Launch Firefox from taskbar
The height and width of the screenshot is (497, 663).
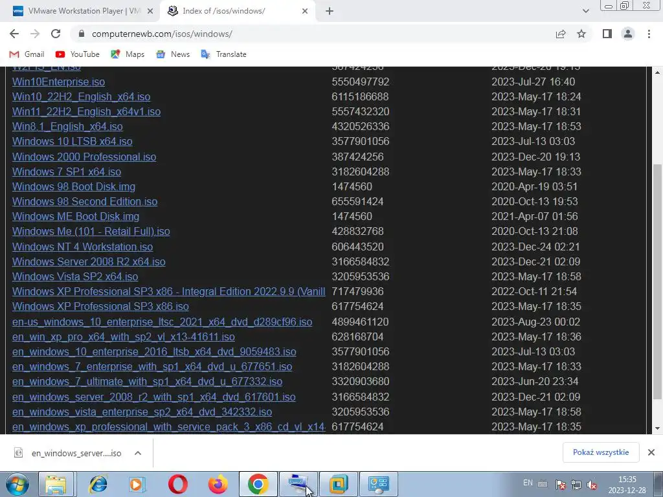[x=218, y=484]
